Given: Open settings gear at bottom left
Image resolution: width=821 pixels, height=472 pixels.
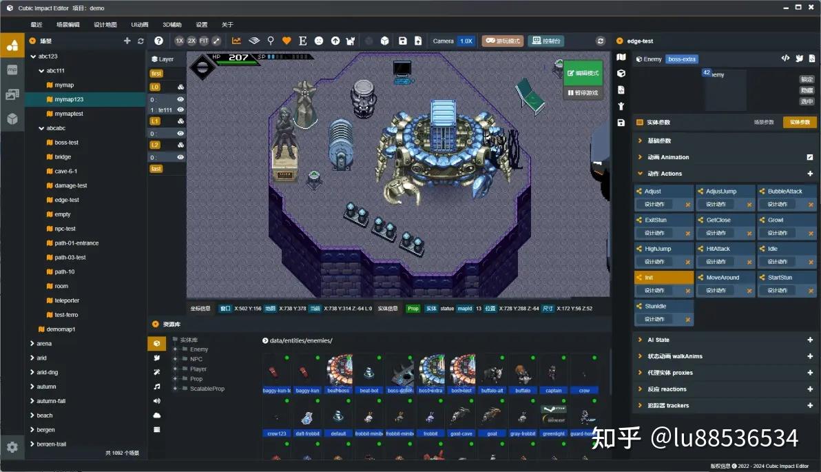Looking at the screenshot, I should [x=12, y=447].
